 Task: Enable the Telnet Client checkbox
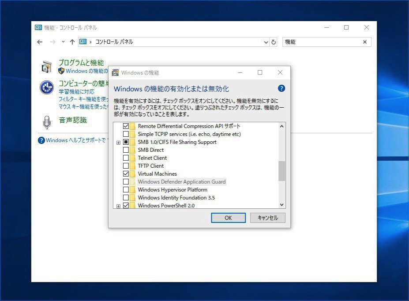pyautogui.click(x=126, y=158)
